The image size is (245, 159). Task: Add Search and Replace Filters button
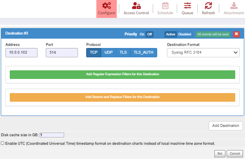coord(122,97)
